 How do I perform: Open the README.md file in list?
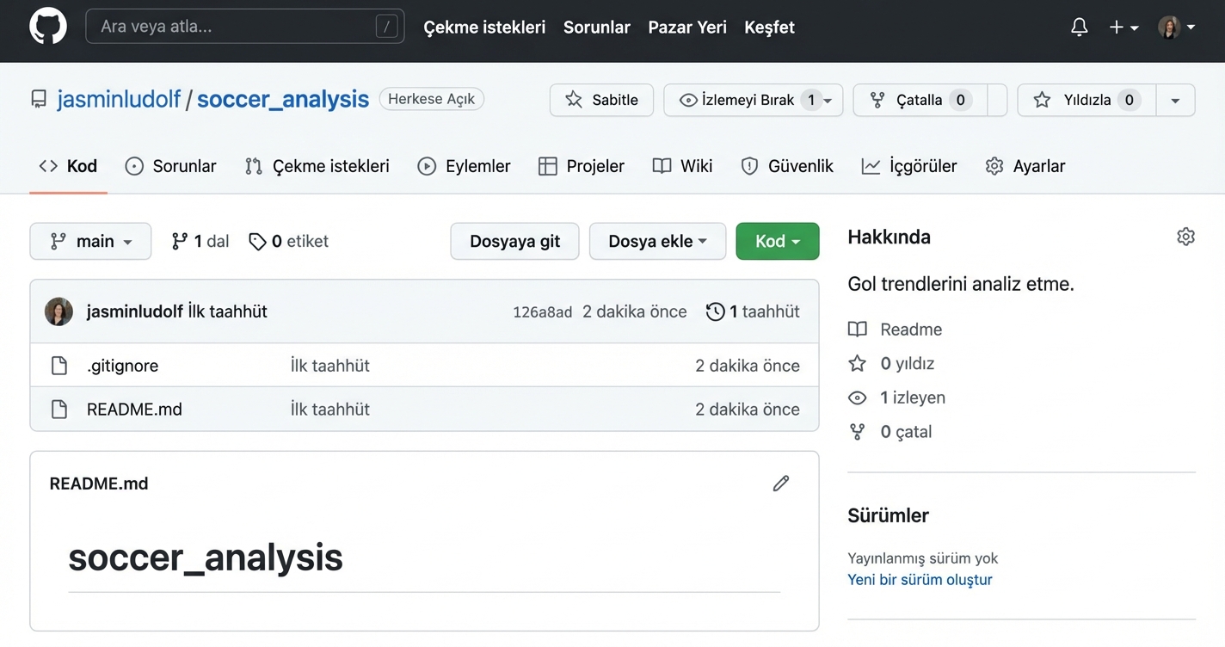(134, 410)
